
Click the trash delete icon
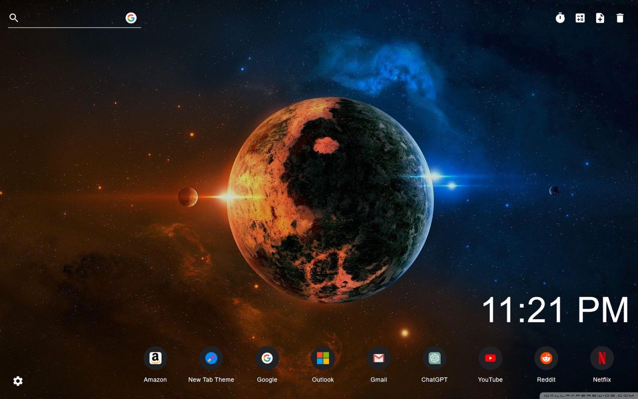(620, 18)
